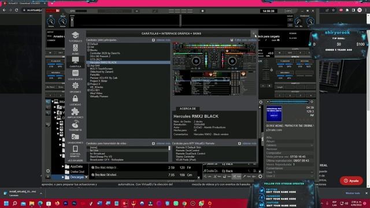Image resolution: width=370 pixels, height=208 pixels.
Task: Expand the VDJ 801 skin group
Action: tap(88, 90)
